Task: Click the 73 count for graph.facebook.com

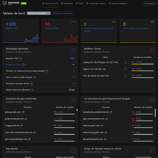Action: pyautogui.click(x=55, y=119)
